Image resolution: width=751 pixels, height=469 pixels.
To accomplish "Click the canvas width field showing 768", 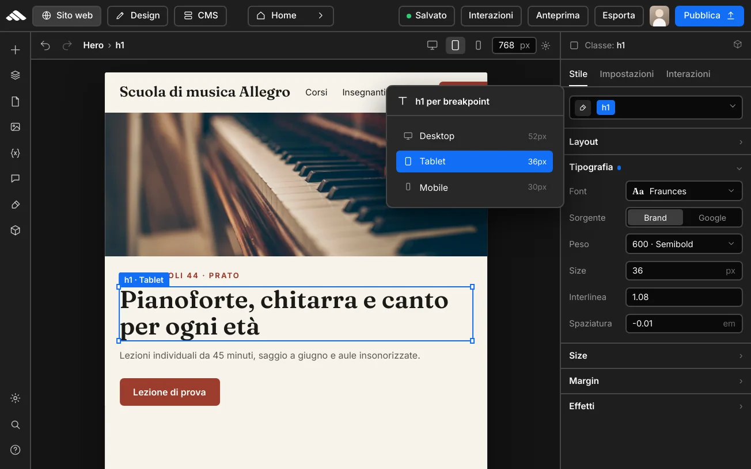I will [514, 45].
